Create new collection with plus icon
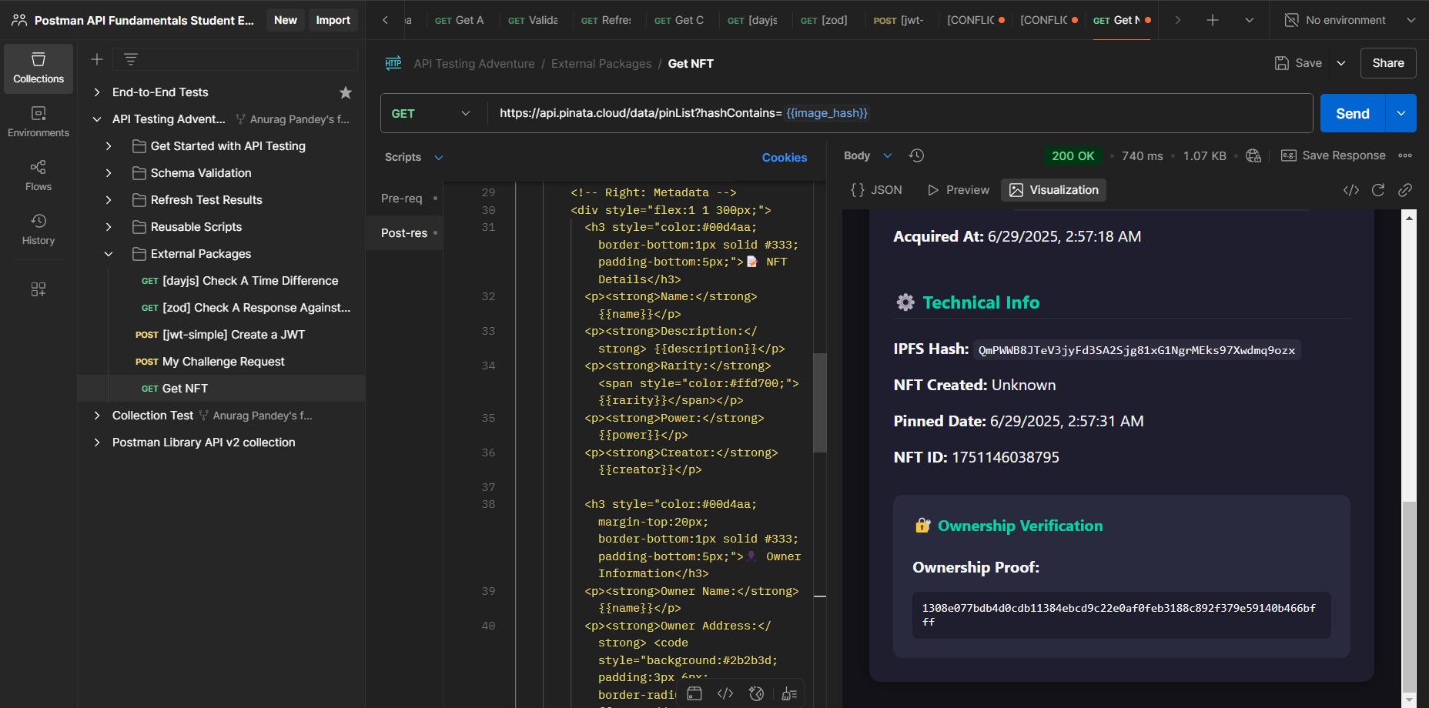 click(x=97, y=59)
